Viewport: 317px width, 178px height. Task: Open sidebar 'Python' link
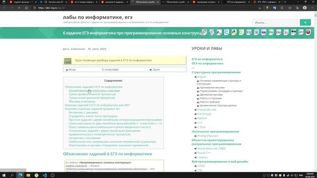tap(202, 118)
